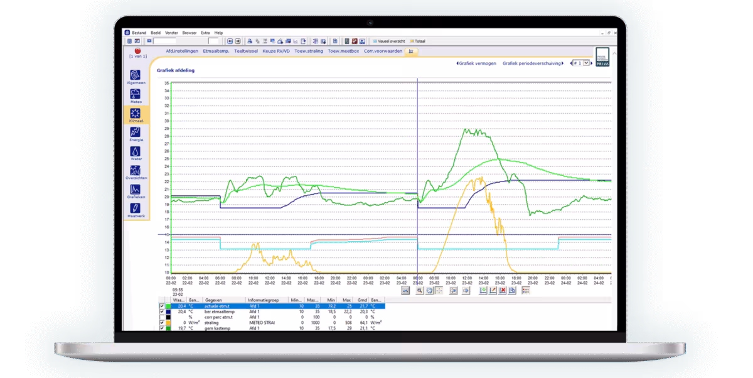Open the Water sidebar section
Viewport: 753px width, 378px height.
(136, 153)
